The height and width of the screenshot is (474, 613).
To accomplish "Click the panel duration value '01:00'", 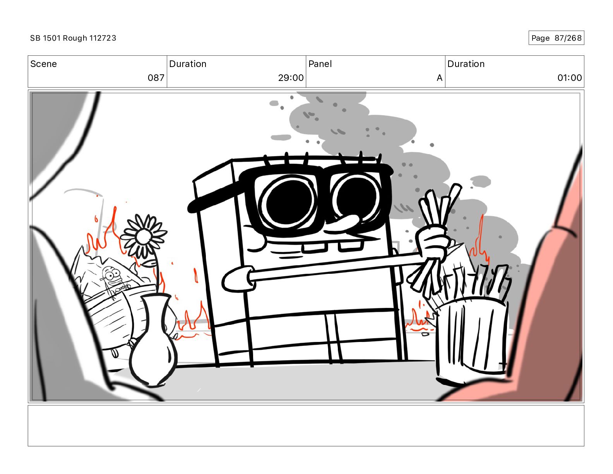I will (569, 78).
